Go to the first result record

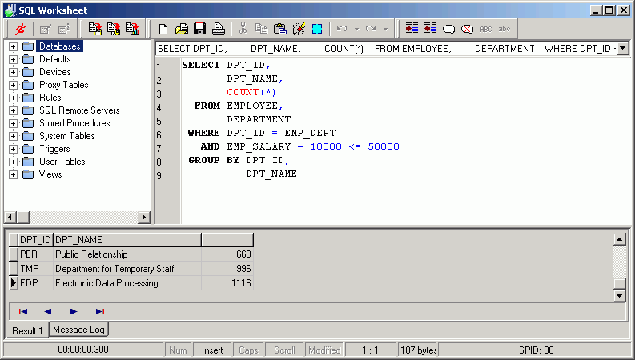click(22, 311)
